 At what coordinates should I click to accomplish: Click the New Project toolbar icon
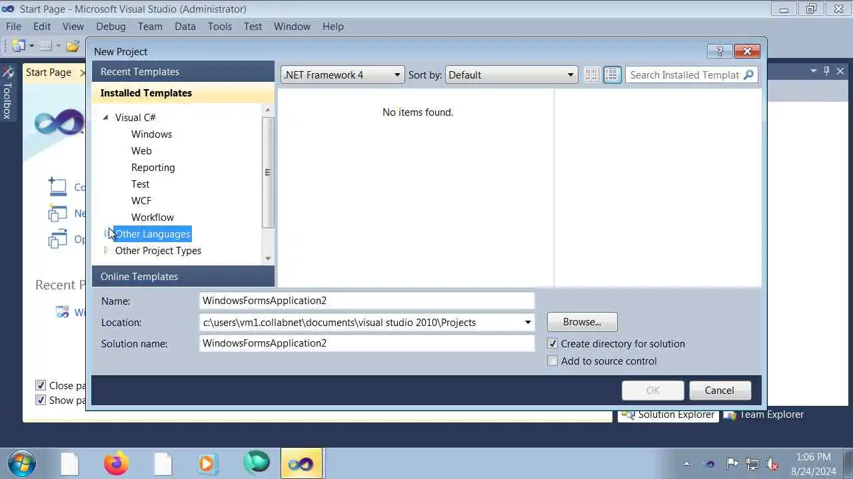click(x=18, y=46)
